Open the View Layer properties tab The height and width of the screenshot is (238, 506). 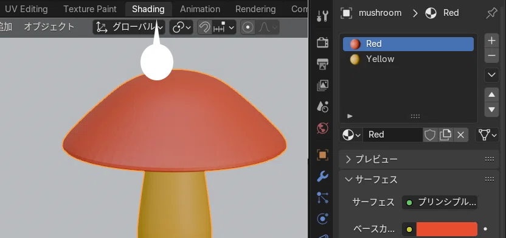pyautogui.click(x=322, y=85)
